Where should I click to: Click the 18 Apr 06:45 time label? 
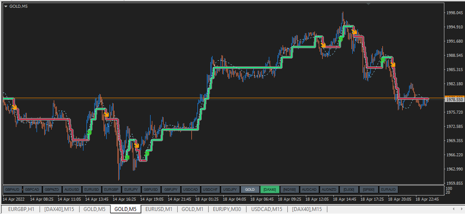[262, 199]
